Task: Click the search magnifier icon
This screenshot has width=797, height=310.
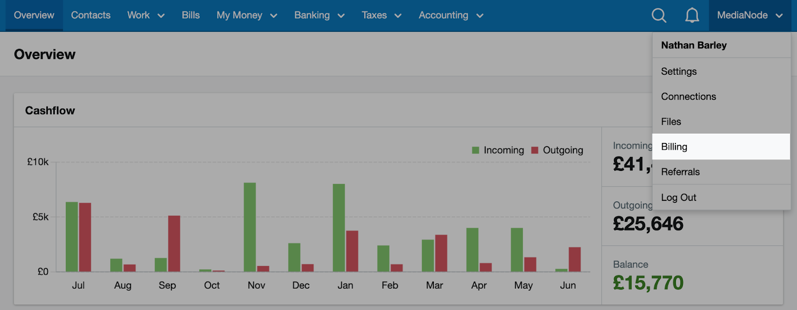Action: (659, 15)
